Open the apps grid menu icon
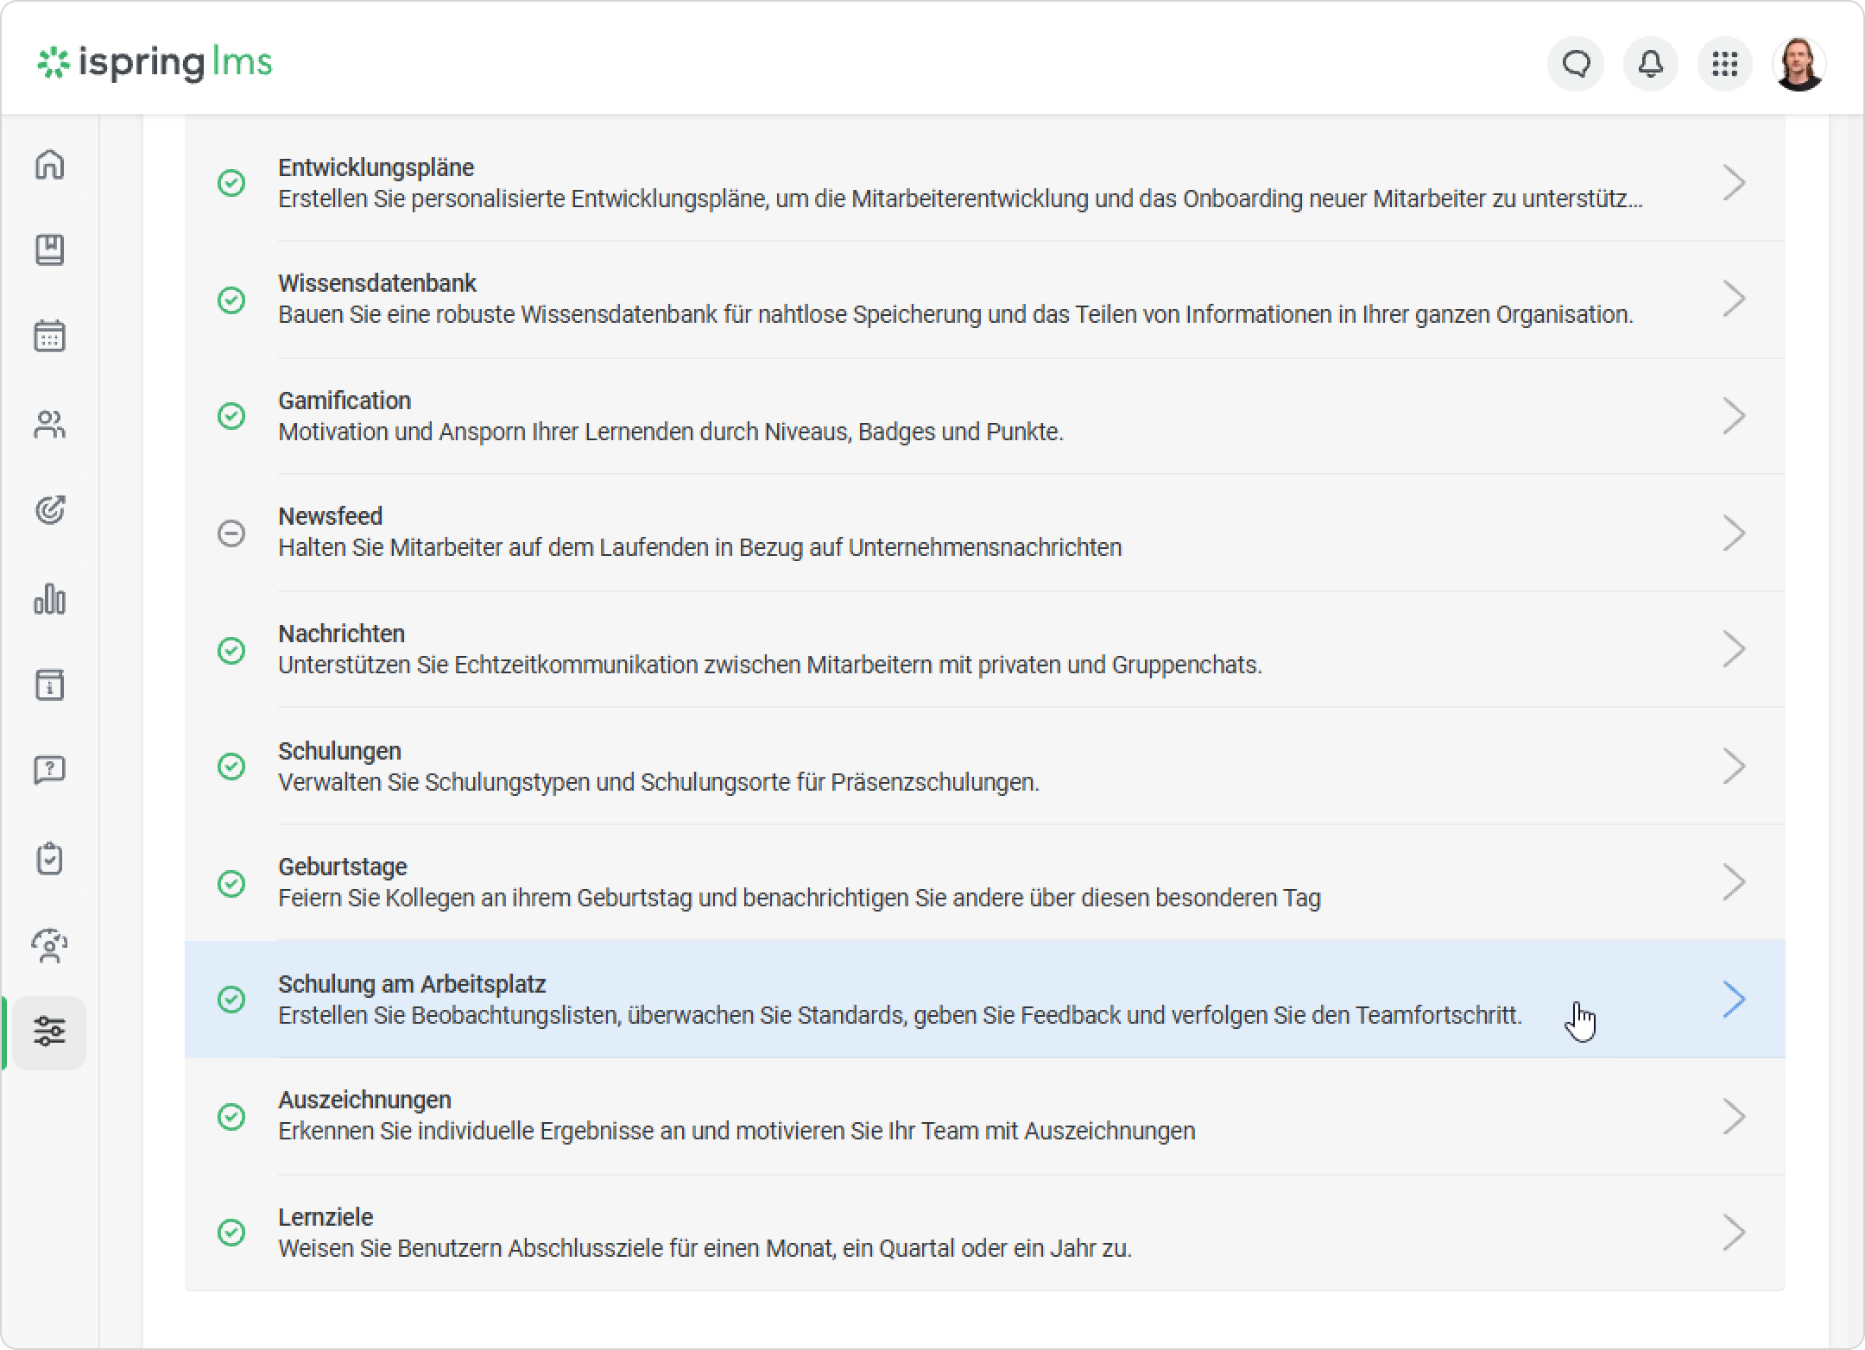The height and width of the screenshot is (1350, 1865). 1725,64
